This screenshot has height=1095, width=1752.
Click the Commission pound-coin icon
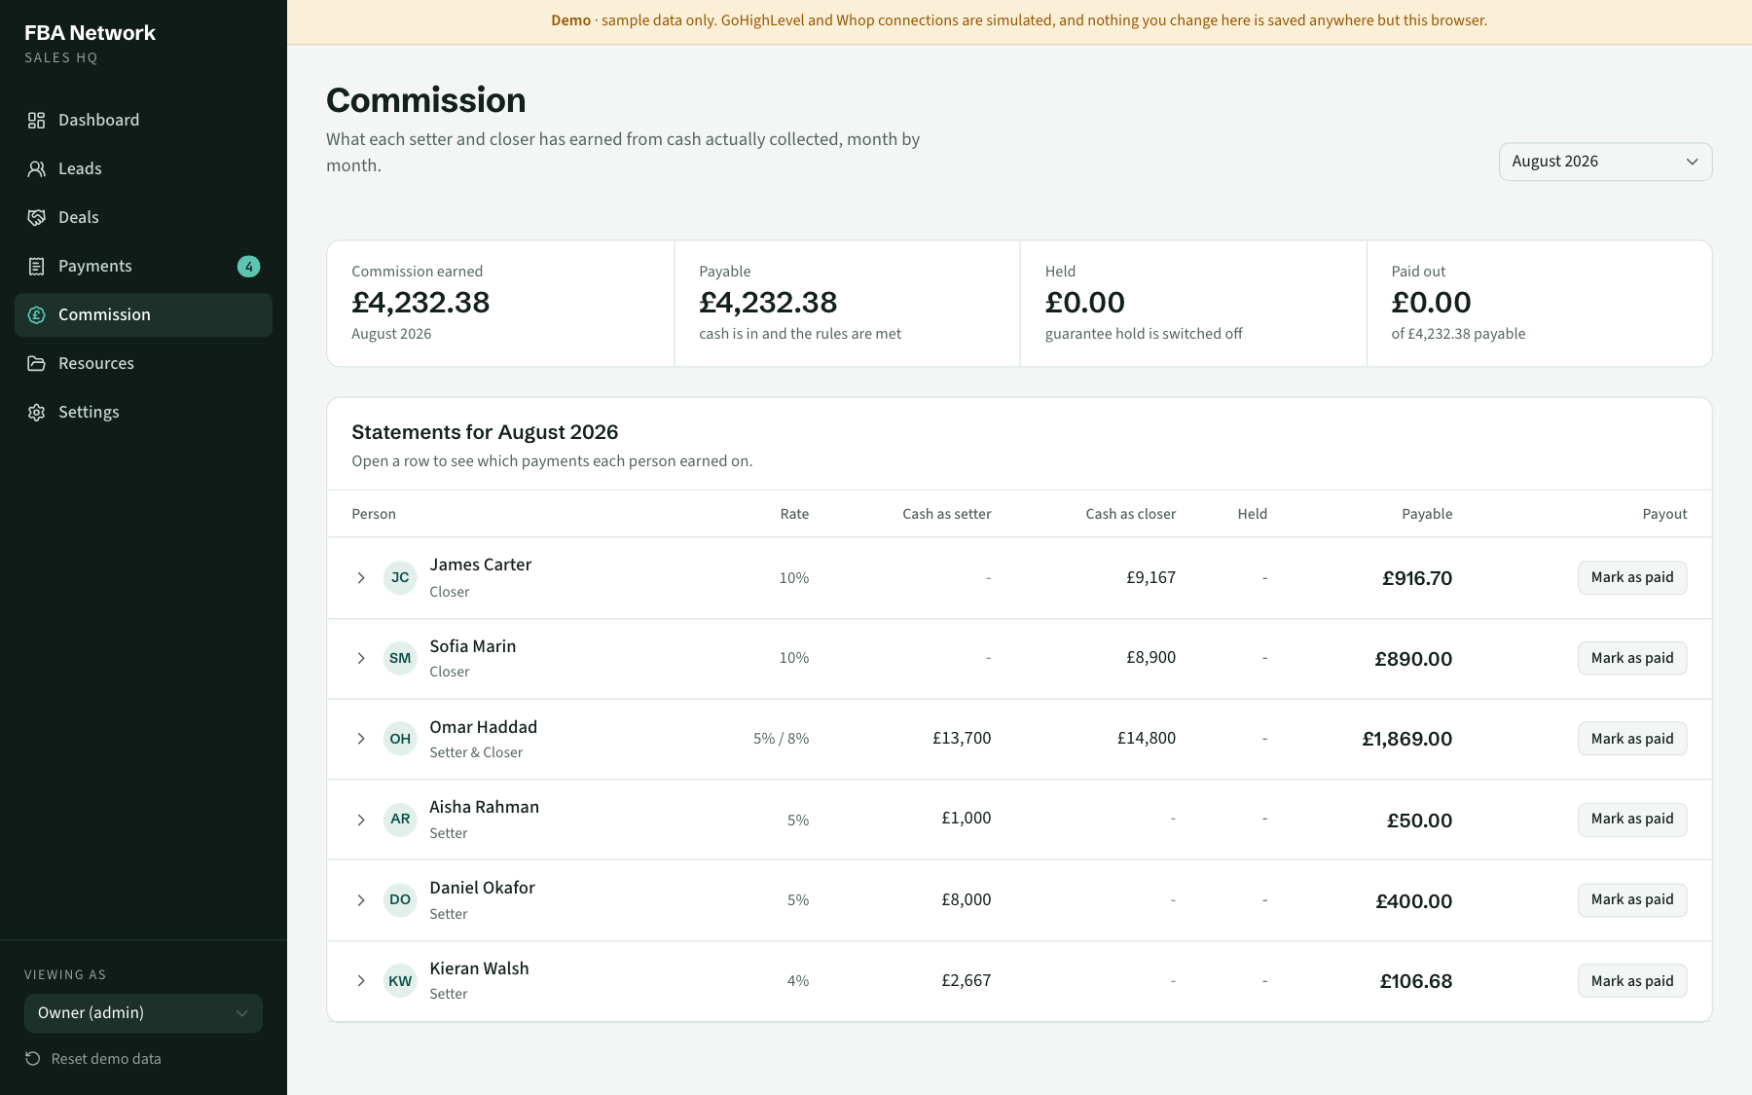click(x=36, y=314)
